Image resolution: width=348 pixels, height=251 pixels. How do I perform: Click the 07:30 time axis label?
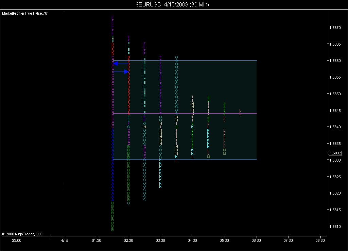coord(288,240)
